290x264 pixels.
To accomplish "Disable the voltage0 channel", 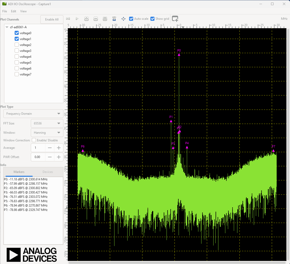I will (17, 33).
